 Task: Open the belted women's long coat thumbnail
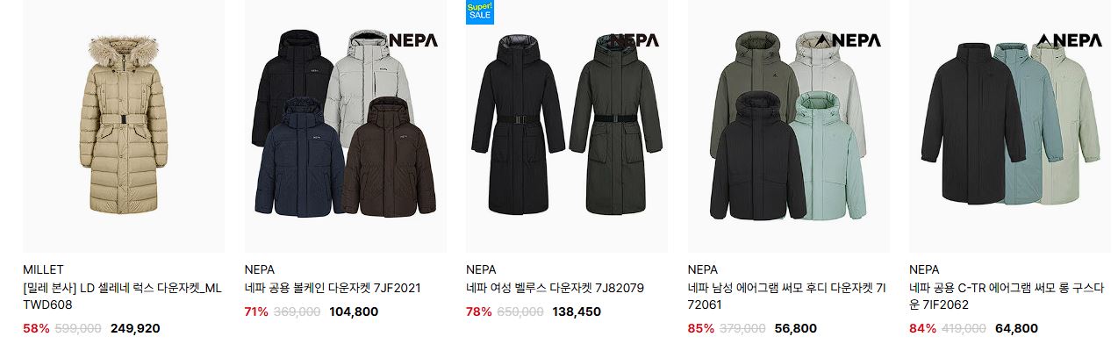click(567, 126)
